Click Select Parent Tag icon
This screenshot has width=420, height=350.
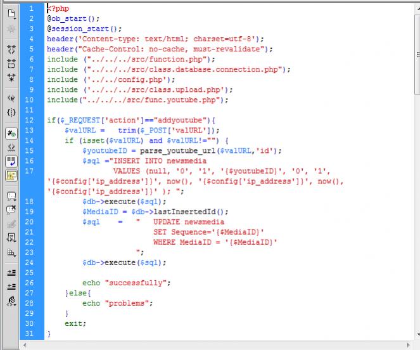pyautogui.click(x=11, y=98)
